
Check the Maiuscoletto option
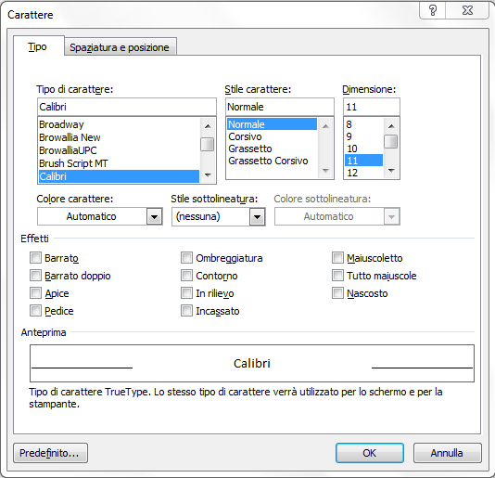coord(337,258)
